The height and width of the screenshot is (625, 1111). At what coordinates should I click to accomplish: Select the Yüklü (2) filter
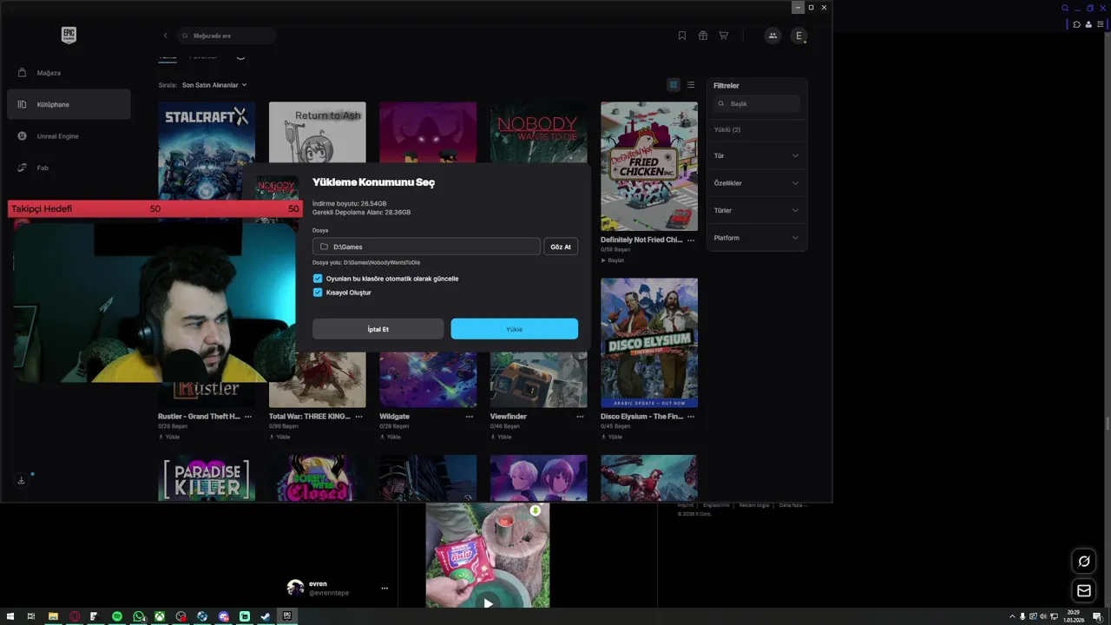coord(727,129)
